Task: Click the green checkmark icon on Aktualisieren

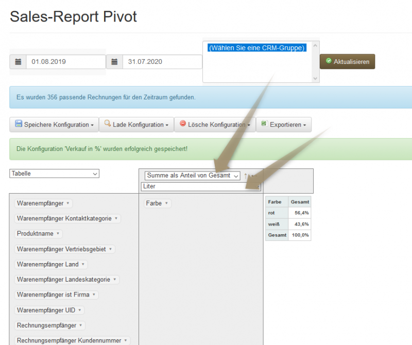Action: [328, 61]
